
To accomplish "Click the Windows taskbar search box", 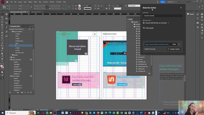I will click(20, 113).
